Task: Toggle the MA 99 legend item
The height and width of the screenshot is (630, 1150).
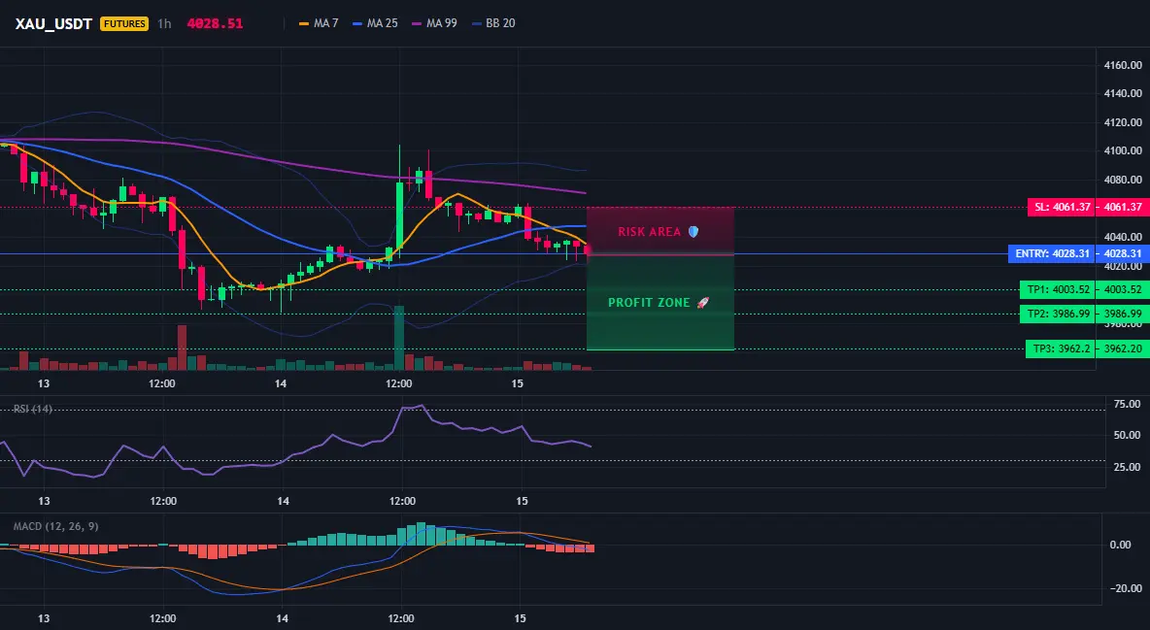Action: [434, 23]
